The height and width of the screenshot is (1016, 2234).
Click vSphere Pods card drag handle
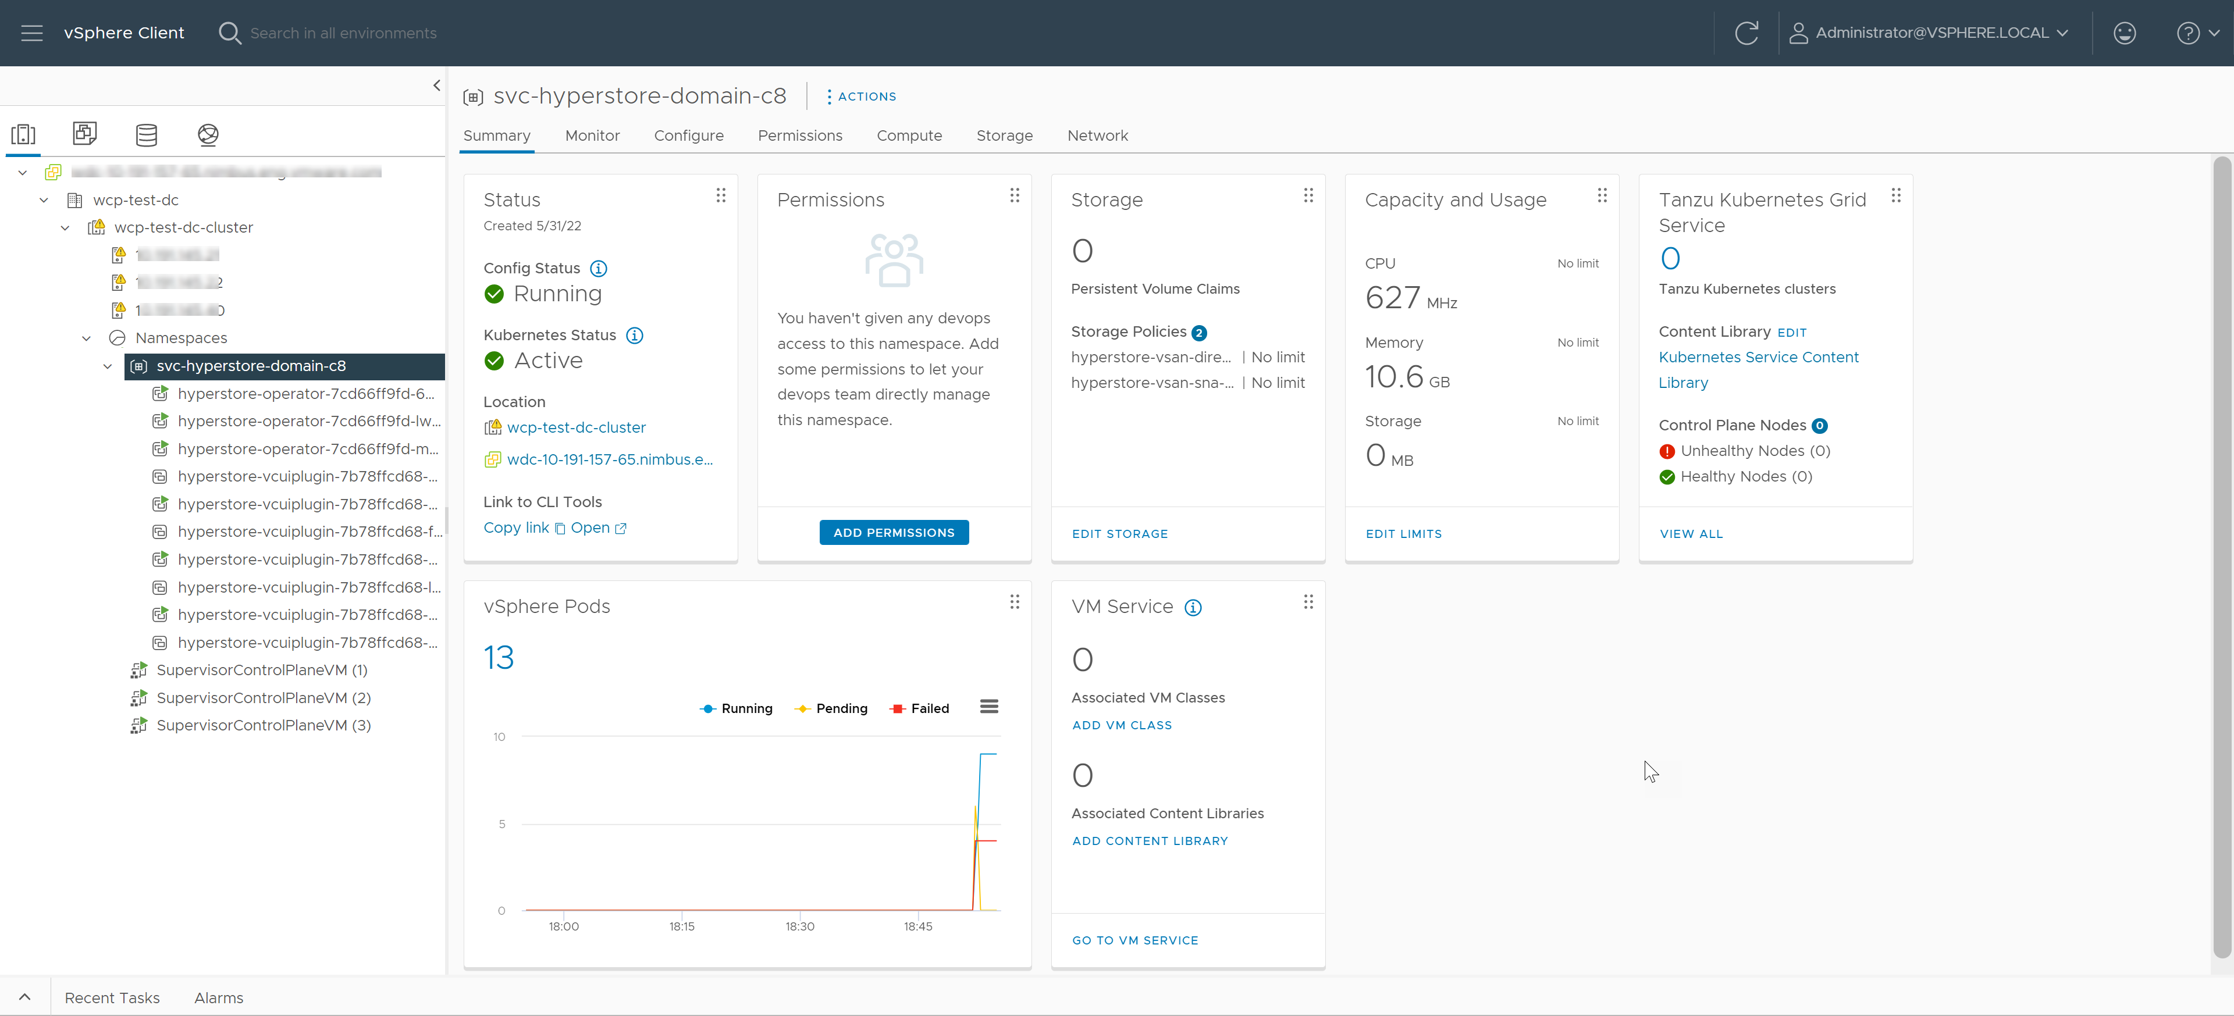click(1015, 603)
